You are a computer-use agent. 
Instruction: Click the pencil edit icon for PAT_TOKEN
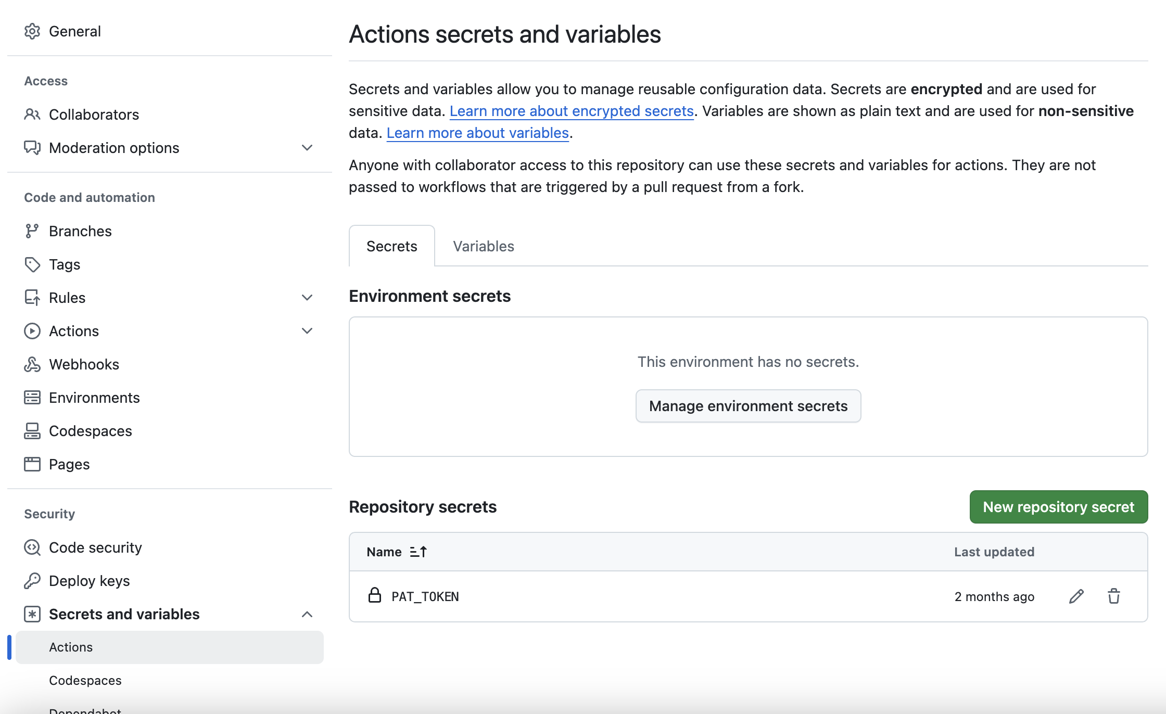[1076, 596]
